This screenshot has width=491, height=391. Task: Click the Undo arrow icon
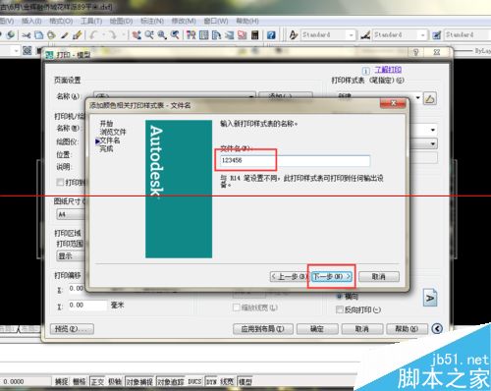click(94, 35)
